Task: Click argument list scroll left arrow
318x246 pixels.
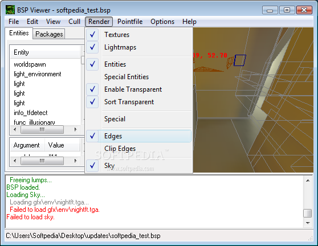Action: click(x=15, y=161)
